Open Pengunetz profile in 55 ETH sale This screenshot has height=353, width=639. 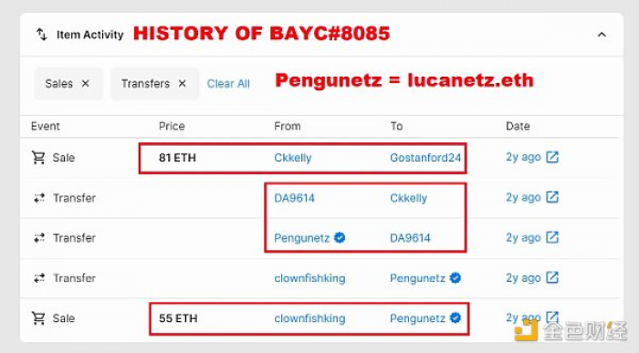click(417, 318)
